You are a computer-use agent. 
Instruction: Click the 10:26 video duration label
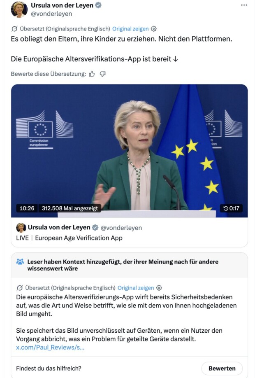point(27,208)
